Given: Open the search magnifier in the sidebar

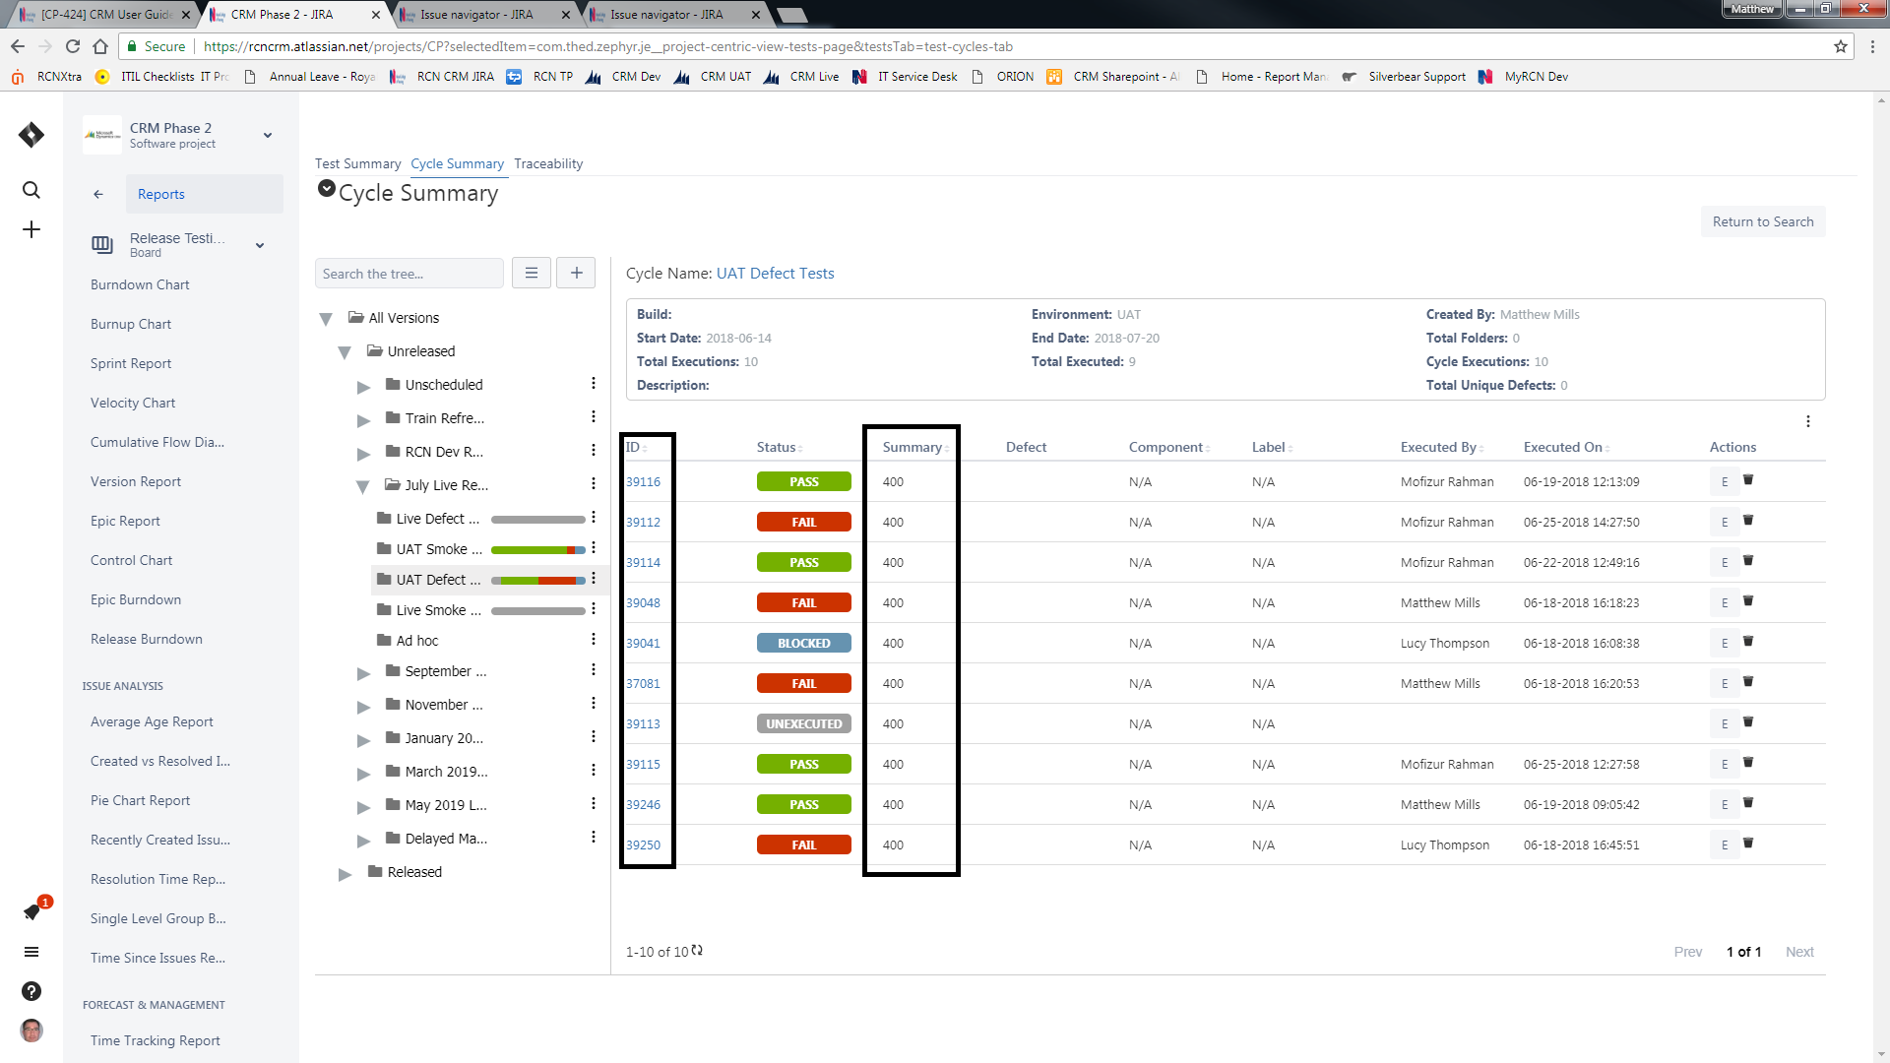Looking at the screenshot, I should click(x=31, y=190).
